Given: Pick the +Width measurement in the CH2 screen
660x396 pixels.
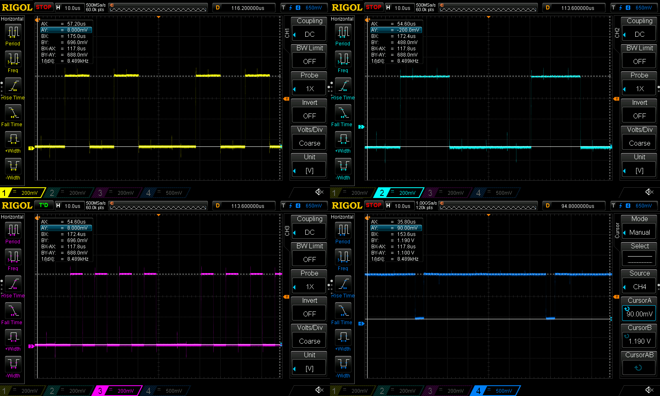Looking at the screenshot, I should click(343, 143).
